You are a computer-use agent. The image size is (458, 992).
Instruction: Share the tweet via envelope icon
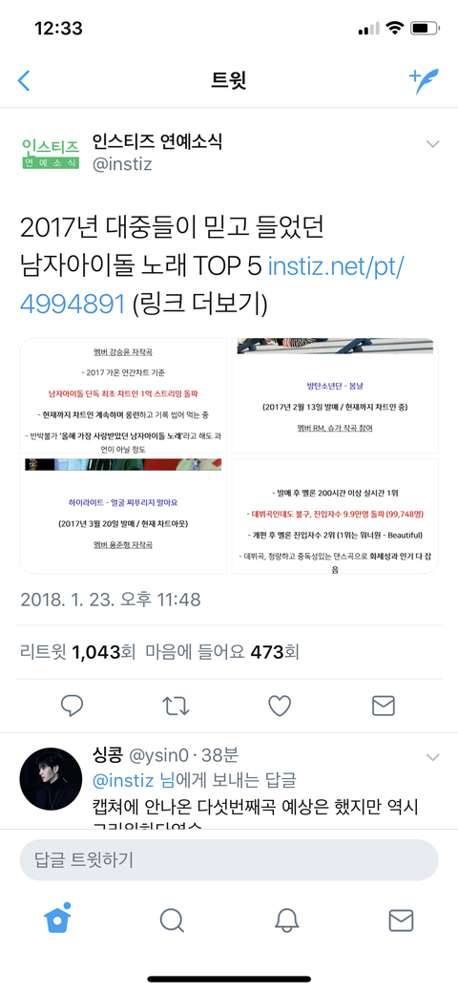384,706
